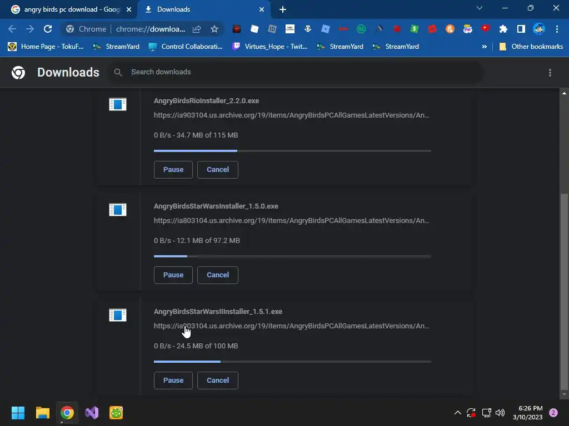Open the ia803104 archive.org source URL
The width and height of the screenshot is (569, 426).
coord(291,221)
